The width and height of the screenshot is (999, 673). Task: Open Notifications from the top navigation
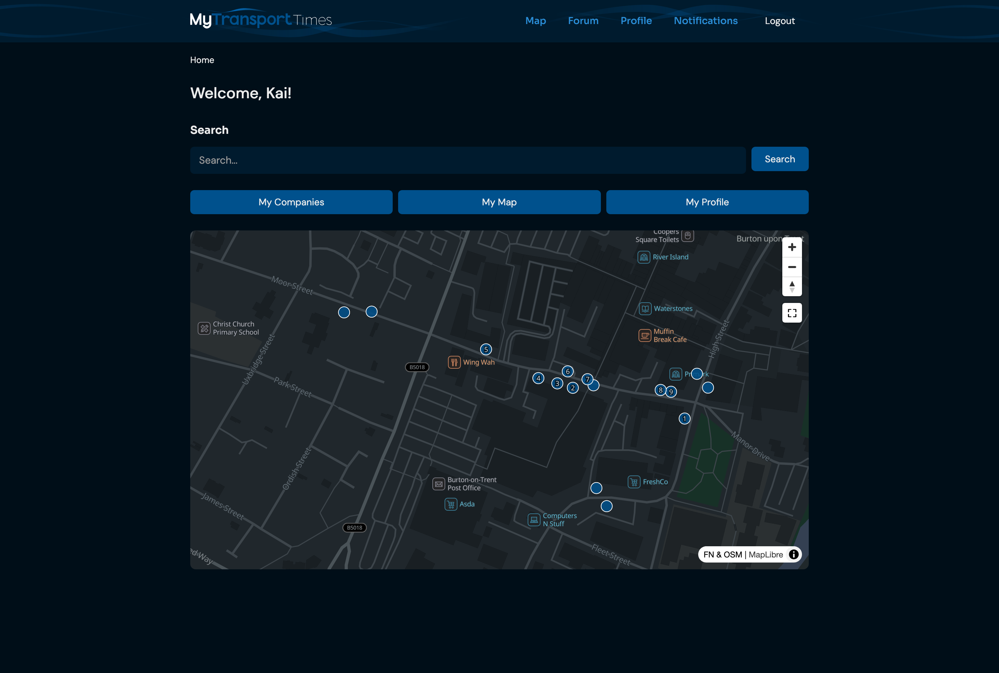click(x=706, y=21)
